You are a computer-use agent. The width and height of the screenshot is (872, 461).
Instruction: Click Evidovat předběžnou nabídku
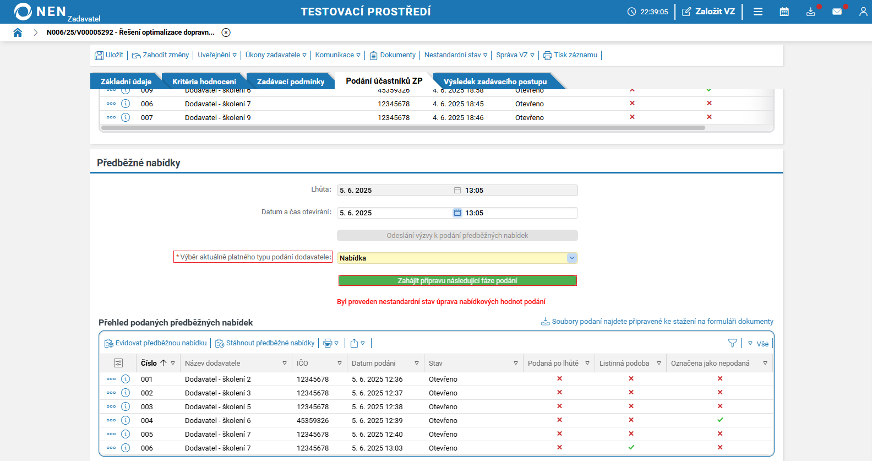156,343
